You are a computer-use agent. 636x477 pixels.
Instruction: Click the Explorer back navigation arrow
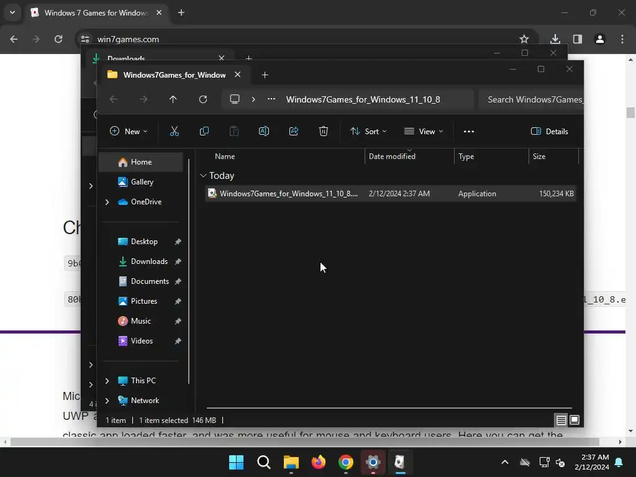click(x=114, y=99)
